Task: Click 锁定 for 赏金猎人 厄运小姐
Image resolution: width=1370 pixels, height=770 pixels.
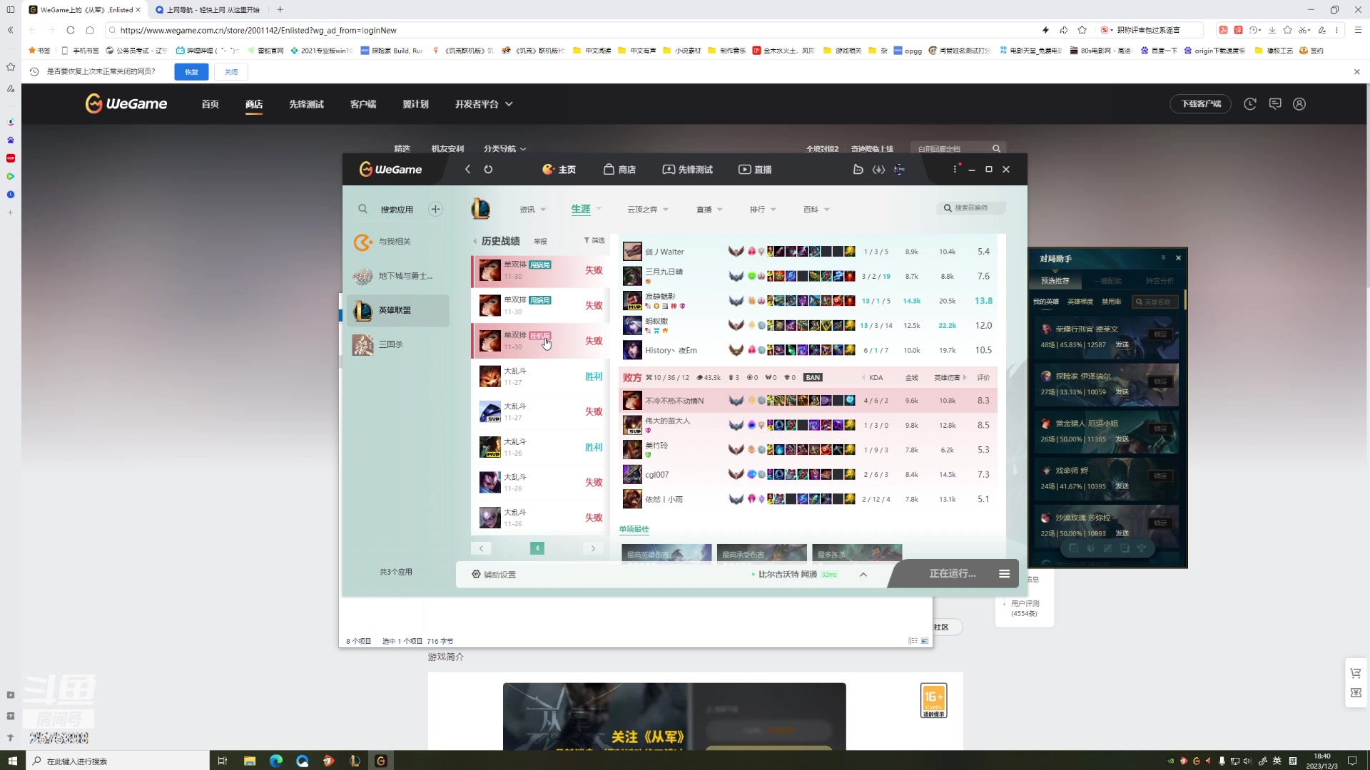Action: tap(1161, 428)
